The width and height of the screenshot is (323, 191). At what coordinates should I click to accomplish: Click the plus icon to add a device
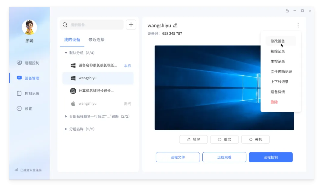point(131,24)
